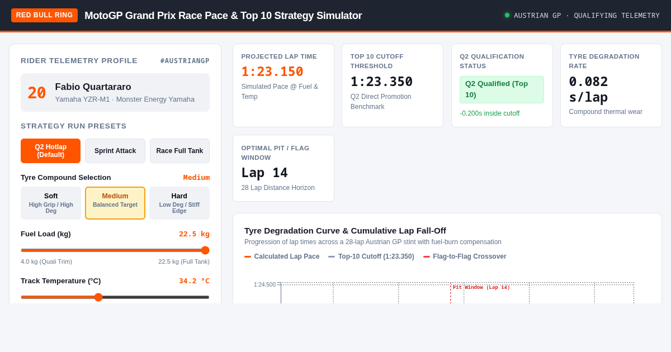
Task: Choose the Medium tyre compound
Action: [x=115, y=203]
